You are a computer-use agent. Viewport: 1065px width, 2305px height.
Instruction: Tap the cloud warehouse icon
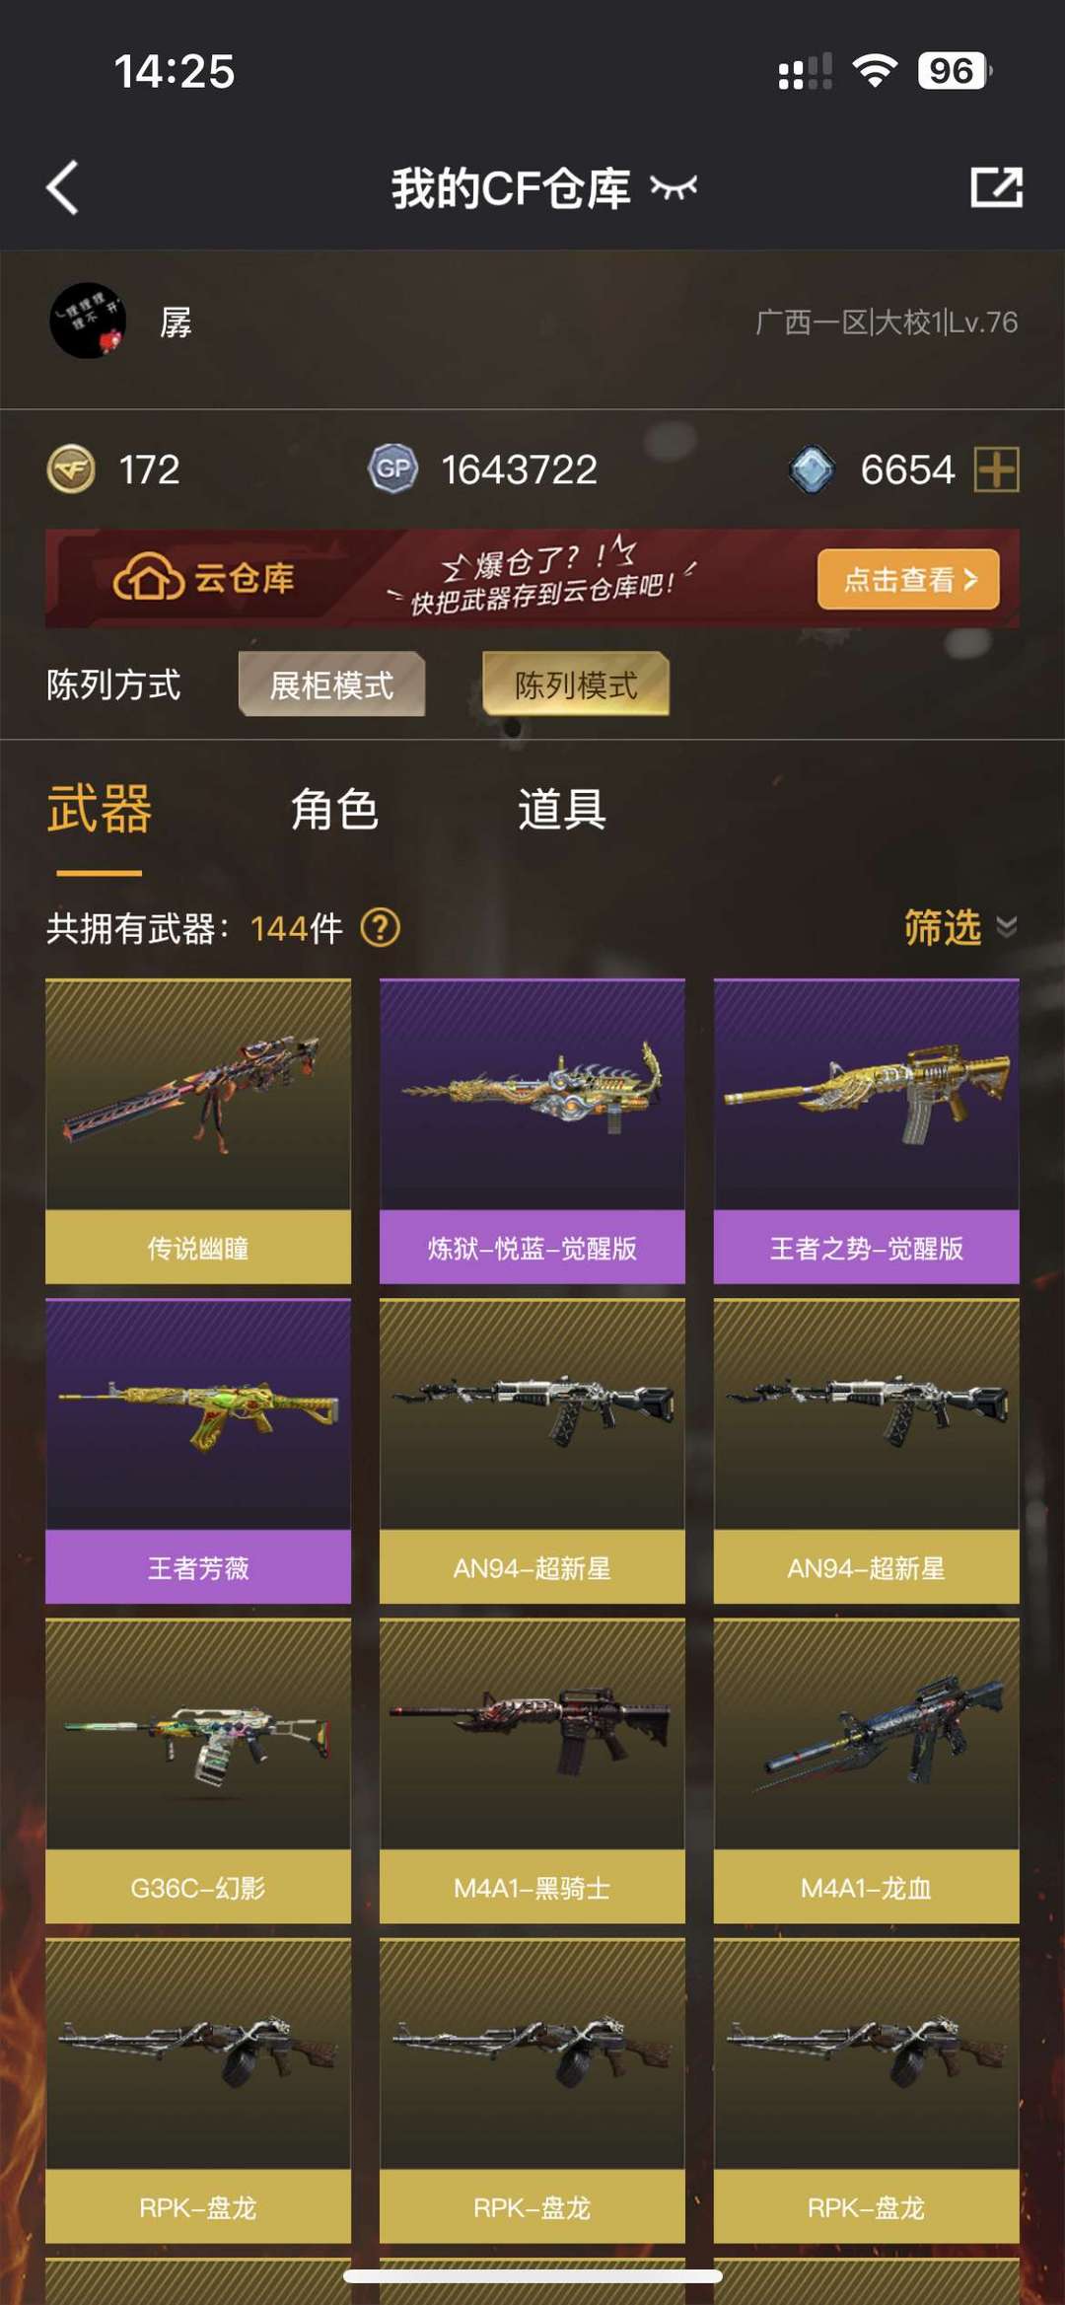point(148,578)
